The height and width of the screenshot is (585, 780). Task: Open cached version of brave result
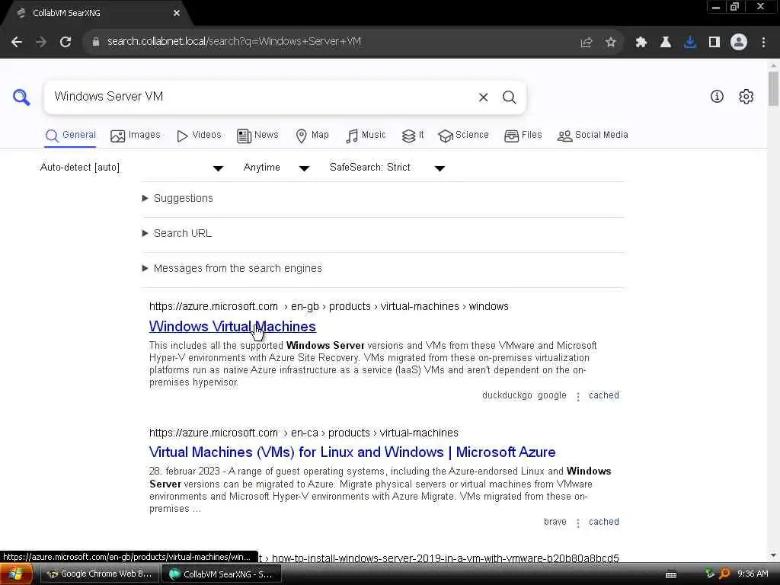pos(604,522)
